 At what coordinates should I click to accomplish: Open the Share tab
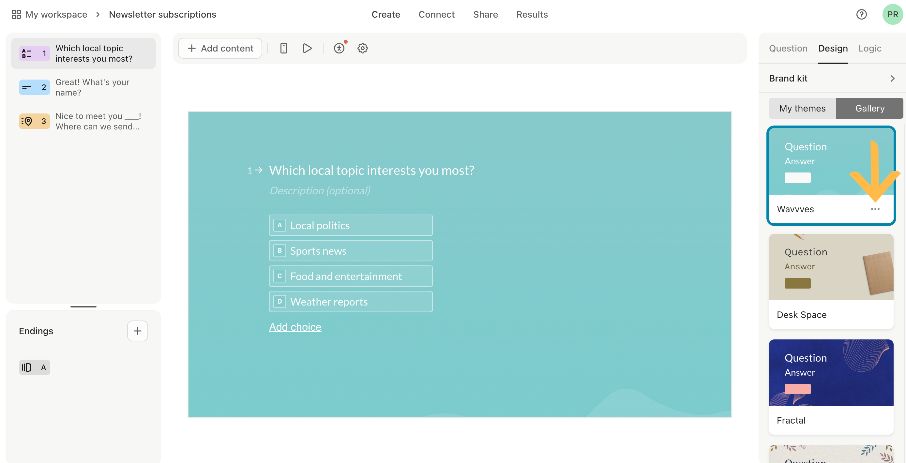[485, 14]
